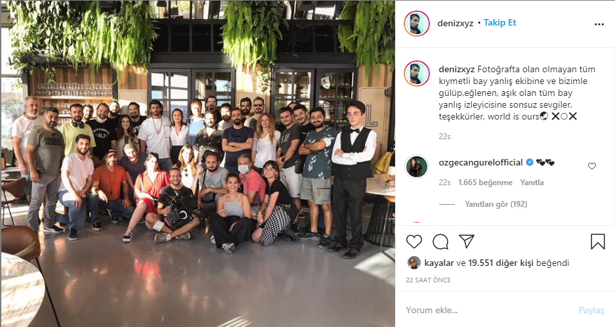615x327 pixels.
Task: Open ozgecangurelofficial's profile avatar
Action: click(417, 167)
